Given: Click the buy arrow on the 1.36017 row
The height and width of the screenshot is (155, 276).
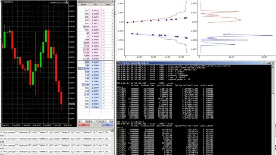Looking at the screenshot, I should (112, 17).
